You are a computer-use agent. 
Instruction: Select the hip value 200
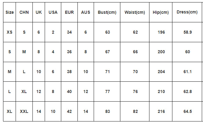click(161, 52)
